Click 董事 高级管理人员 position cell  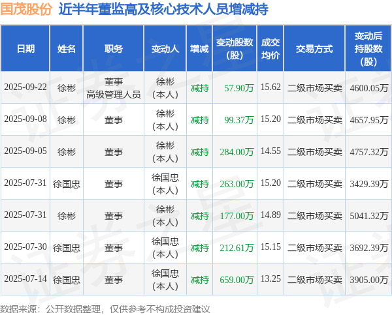[x=114, y=88]
